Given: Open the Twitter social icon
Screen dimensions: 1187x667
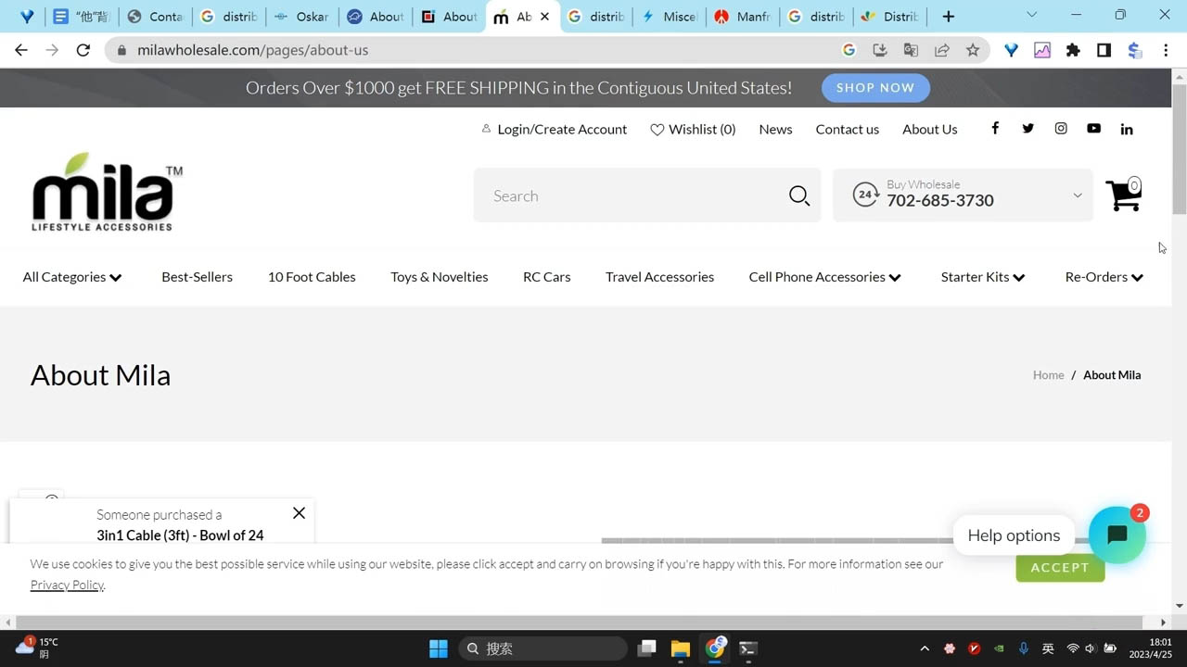Looking at the screenshot, I should coord(1027,129).
